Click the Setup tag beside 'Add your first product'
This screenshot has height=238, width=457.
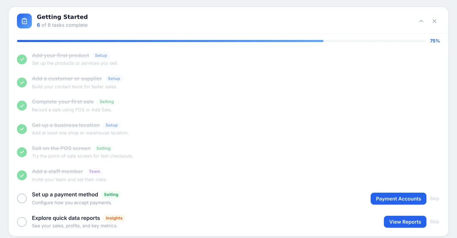click(101, 55)
